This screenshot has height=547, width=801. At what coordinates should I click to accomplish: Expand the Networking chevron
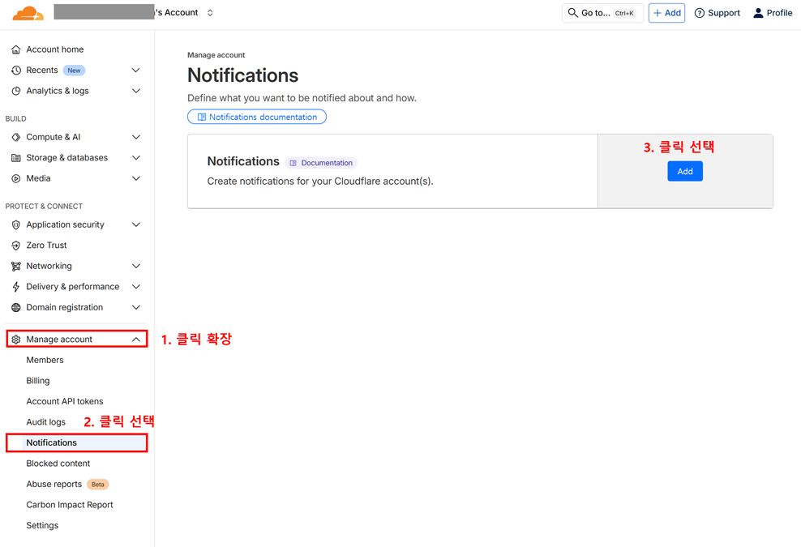click(x=136, y=266)
